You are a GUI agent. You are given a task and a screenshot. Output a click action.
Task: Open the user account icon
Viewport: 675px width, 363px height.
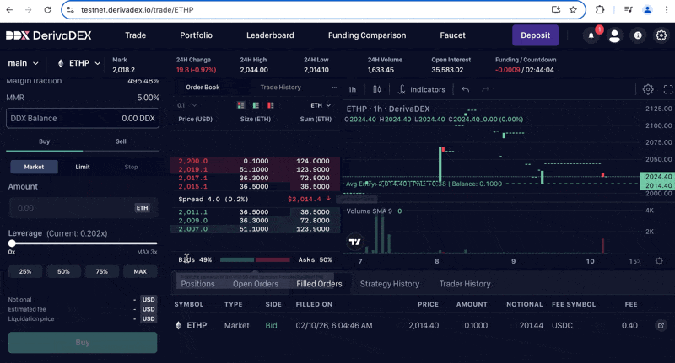614,35
